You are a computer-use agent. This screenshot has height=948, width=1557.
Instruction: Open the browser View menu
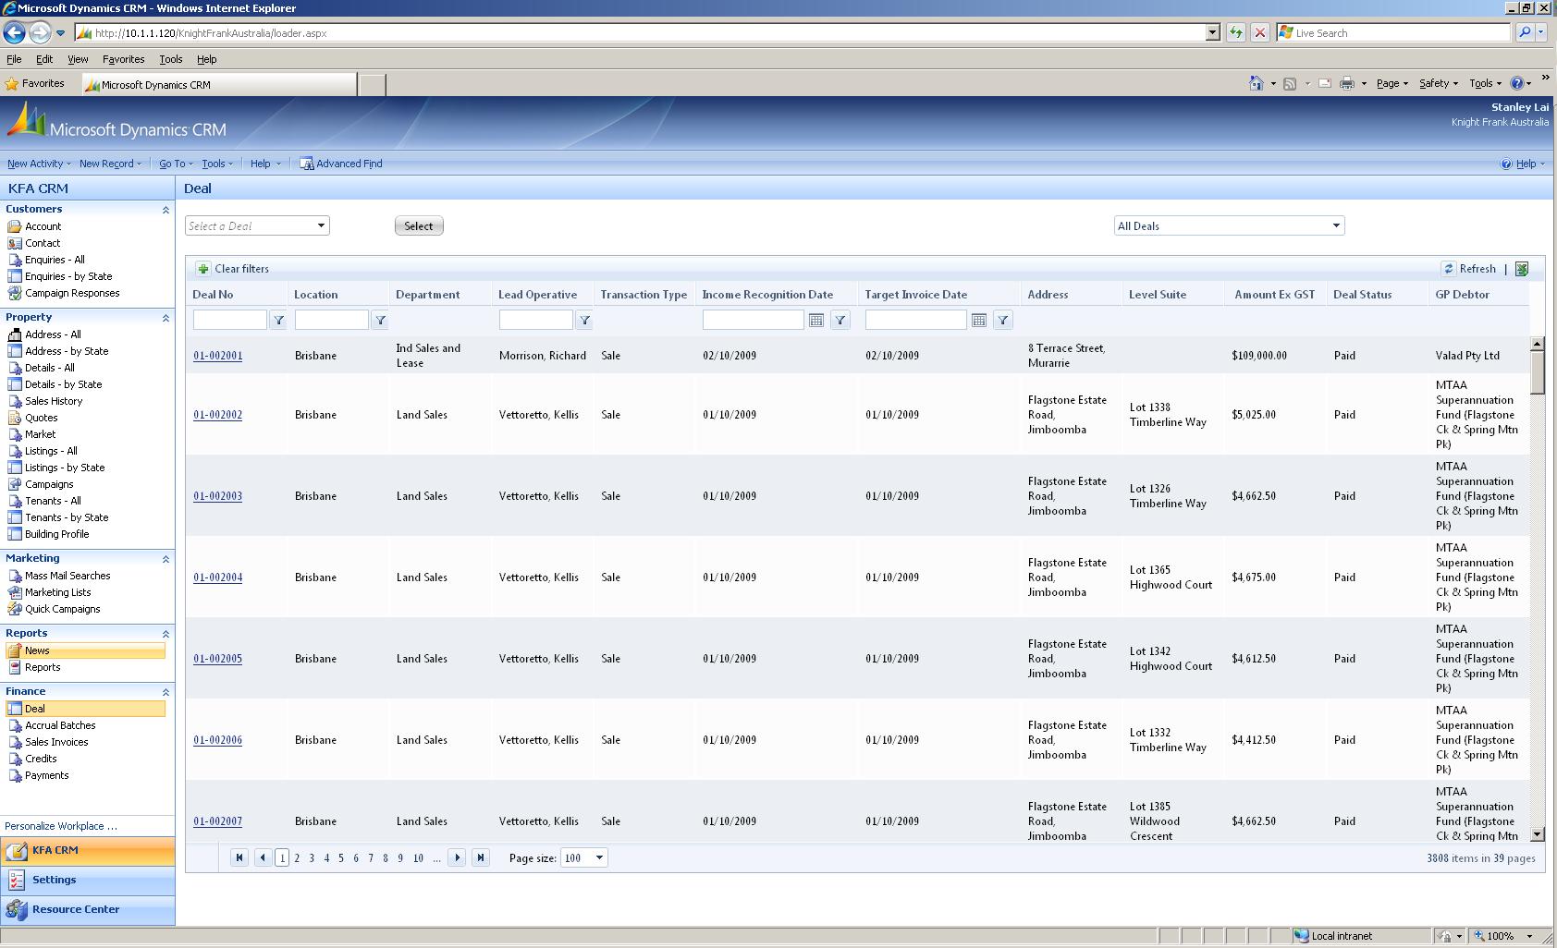78,59
